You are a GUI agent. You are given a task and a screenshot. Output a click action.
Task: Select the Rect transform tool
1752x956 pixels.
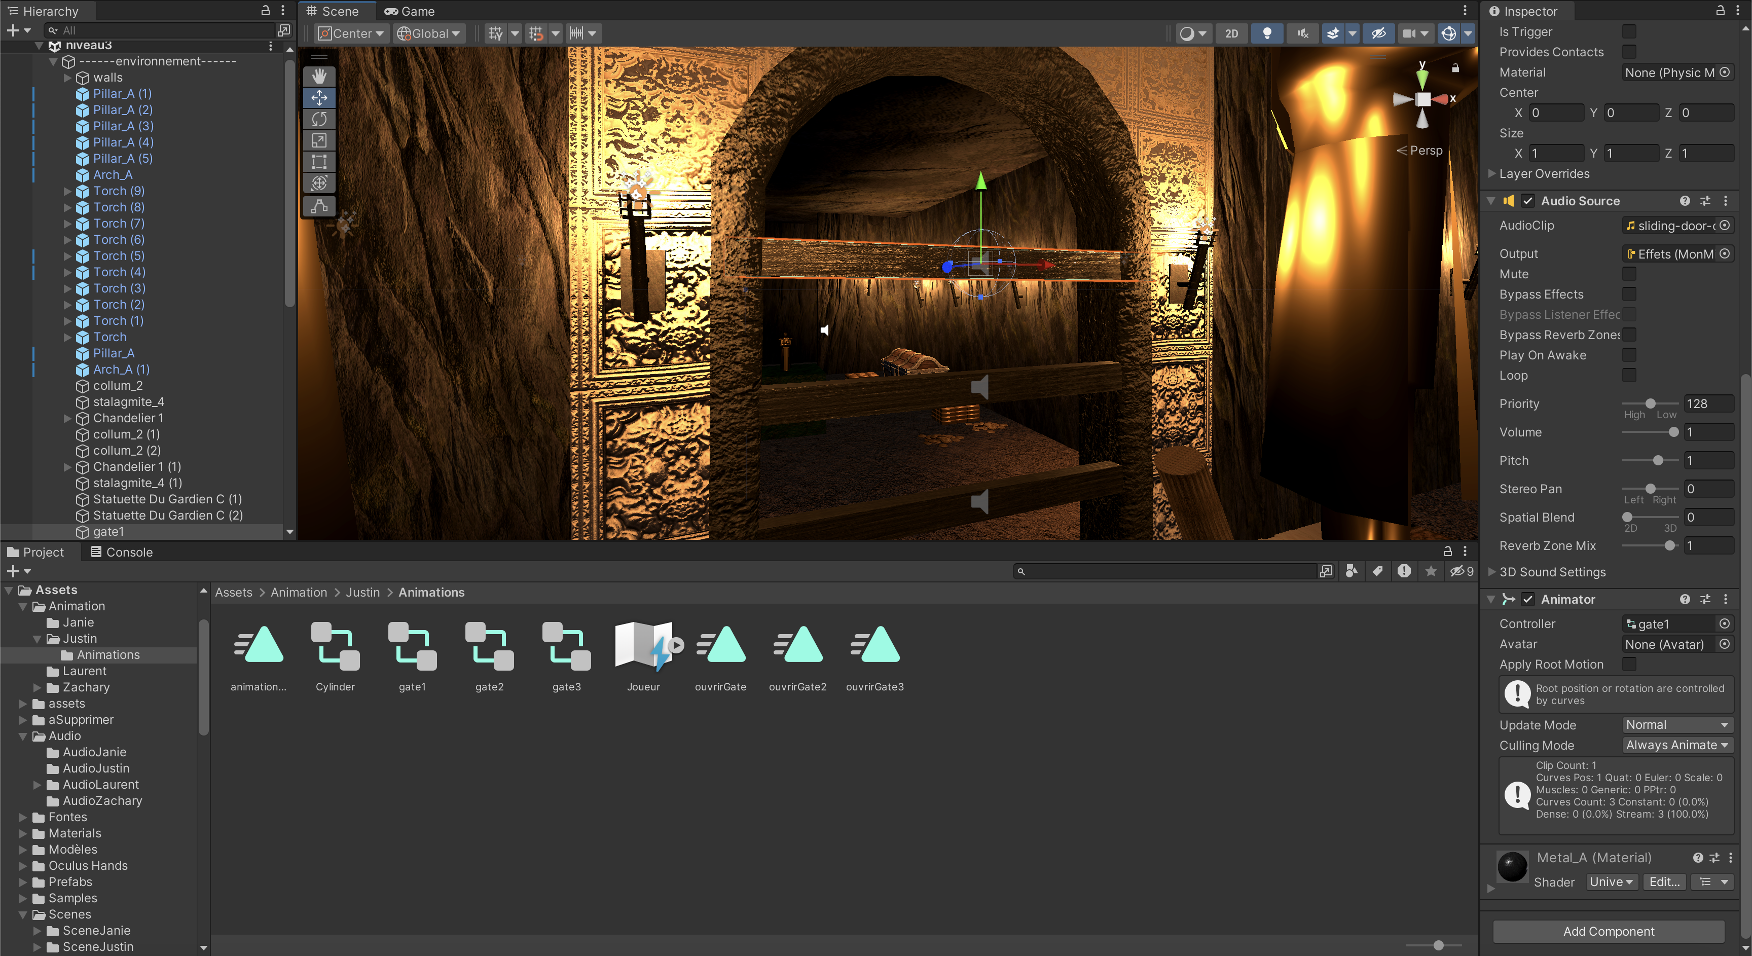pyautogui.click(x=319, y=162)
